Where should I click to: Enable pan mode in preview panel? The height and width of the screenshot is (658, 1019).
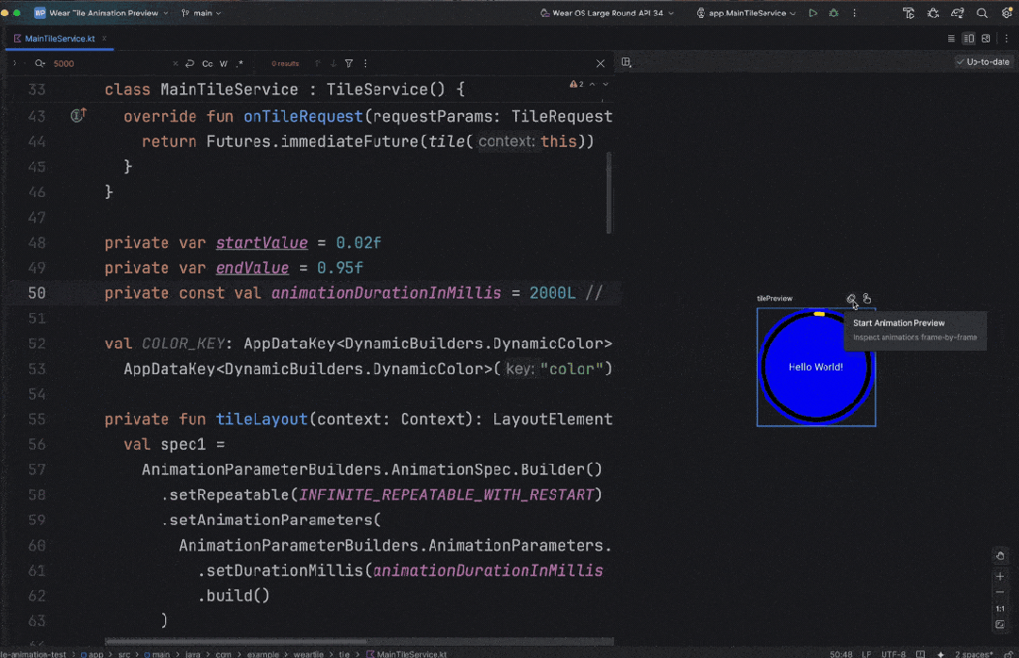[1000, 555]
